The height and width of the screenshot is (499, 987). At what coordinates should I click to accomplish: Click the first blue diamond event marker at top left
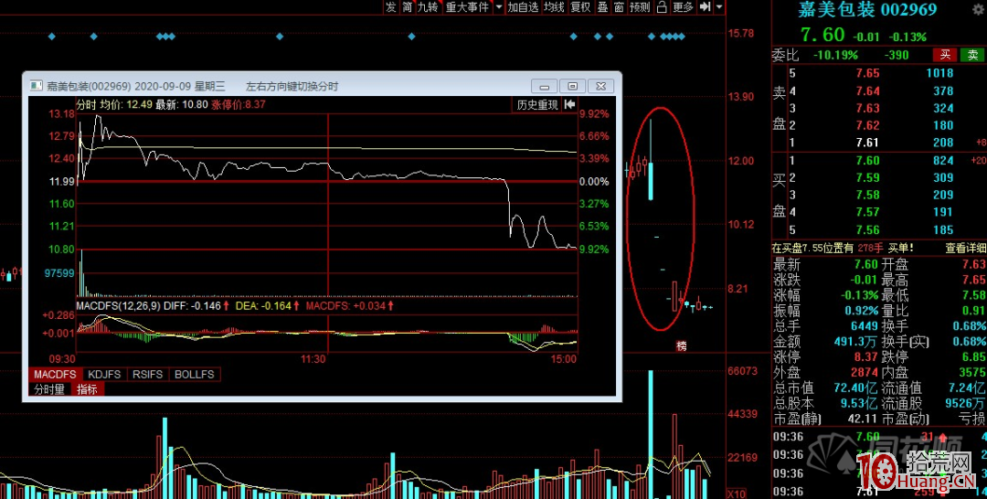(x=52, y=37)
